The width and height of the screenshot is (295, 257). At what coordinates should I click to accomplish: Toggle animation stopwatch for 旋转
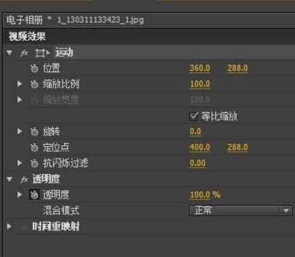[35, 132]
